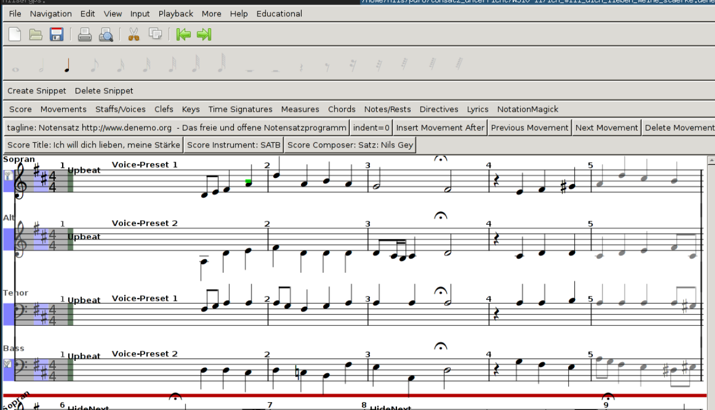Viewport: 715px width, 410px height.
Task: Save the score with the floppy disk icon
Action: pos(56,35)
